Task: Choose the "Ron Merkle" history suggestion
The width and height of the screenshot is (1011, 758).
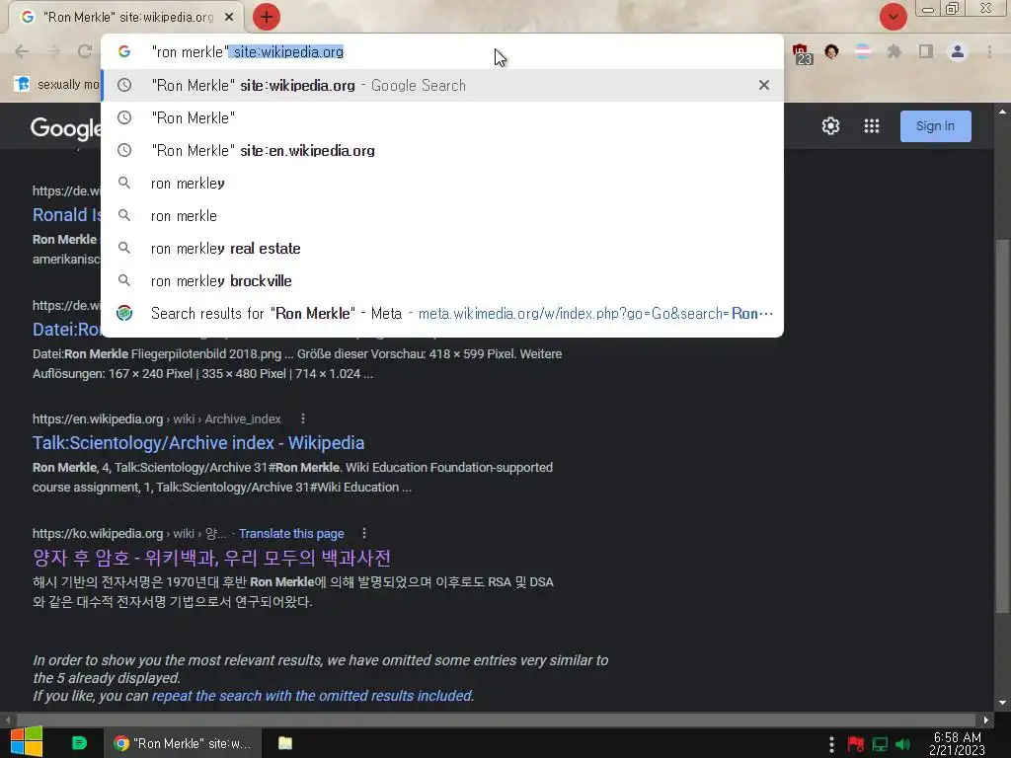Action: pos(441,118)
